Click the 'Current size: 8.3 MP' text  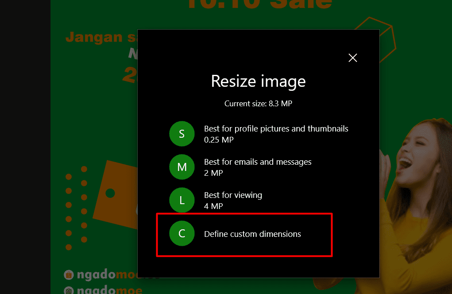coord(258,104)
